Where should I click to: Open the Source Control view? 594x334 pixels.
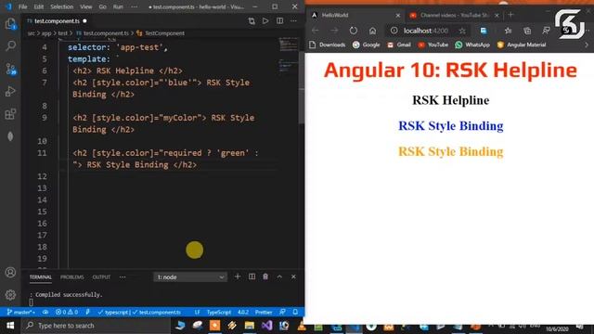click(x=10, y=69)
